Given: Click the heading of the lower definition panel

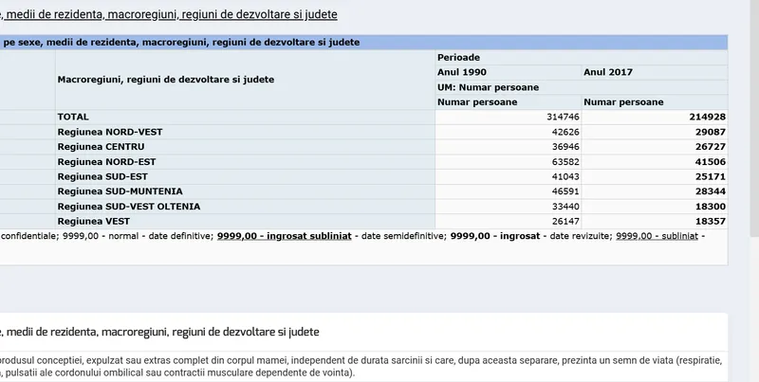Looking at the screenshot, I should click(159, 332).
